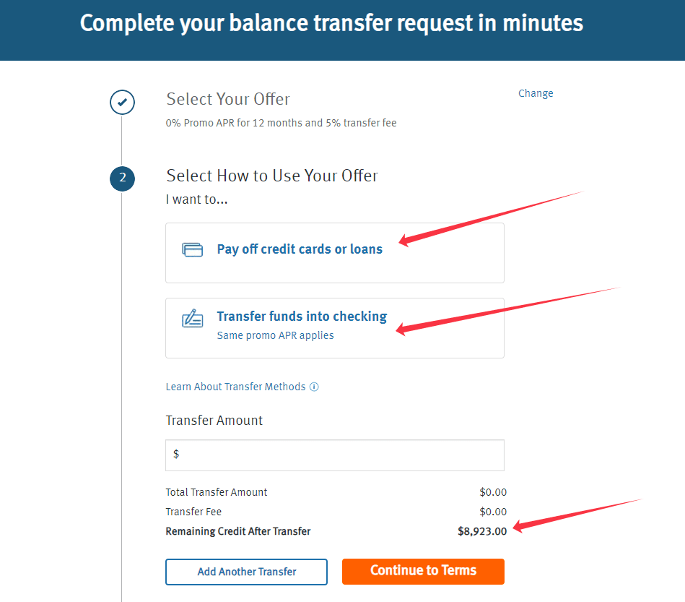Screen dimensions: 685x602
Task: Focus the Transfer Amount input field
Action: click(x=335, y=455)
